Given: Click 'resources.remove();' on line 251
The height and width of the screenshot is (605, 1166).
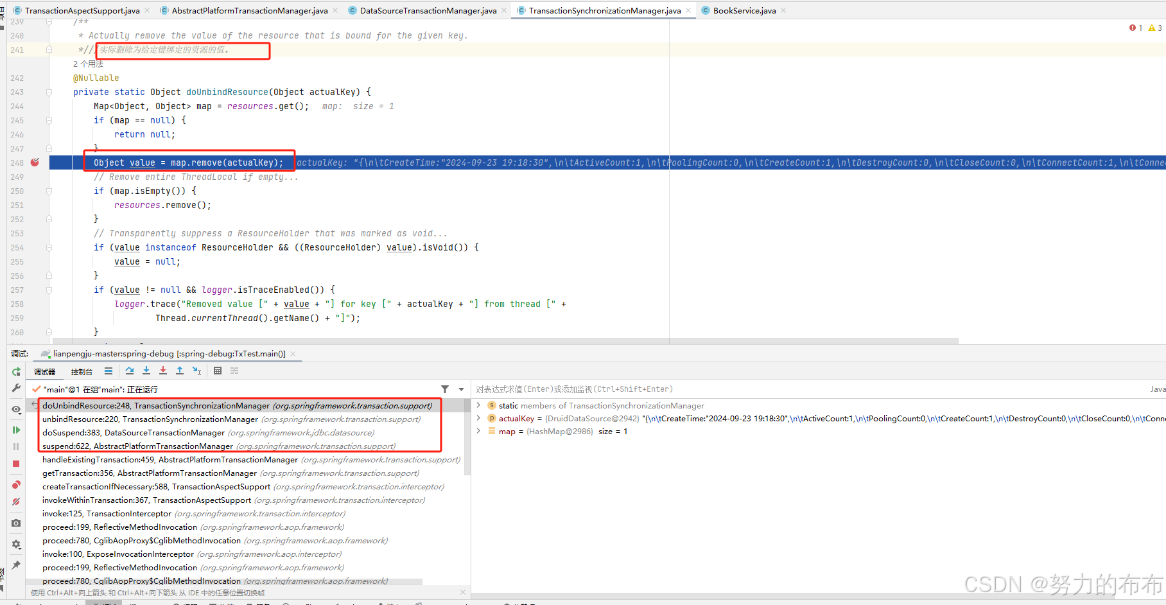Looking at the screenshot, I should 162,206.
